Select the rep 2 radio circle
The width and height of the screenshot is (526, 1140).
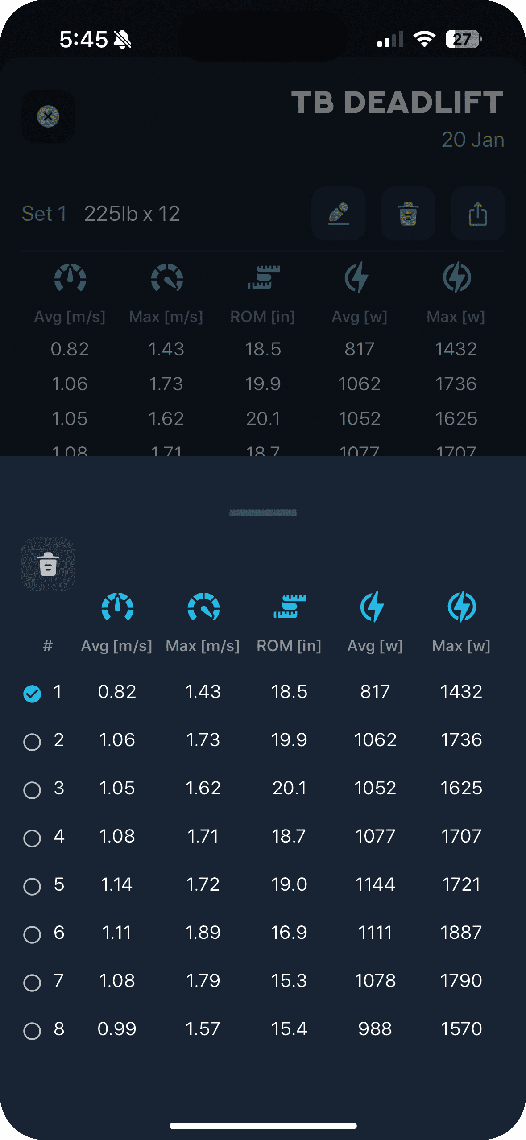coord(32,742)
